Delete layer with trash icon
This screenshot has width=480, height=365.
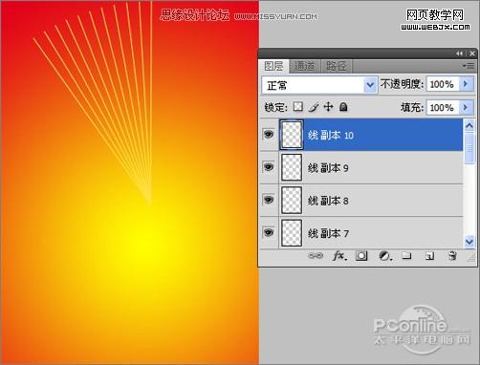pyautogui.click(x=452, y=256)
